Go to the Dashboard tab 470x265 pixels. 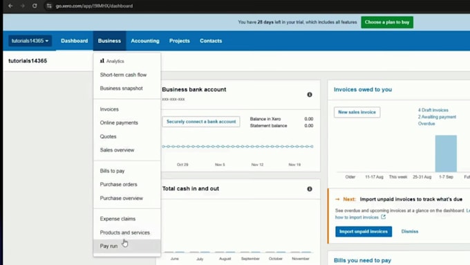(x=75, y=41)
